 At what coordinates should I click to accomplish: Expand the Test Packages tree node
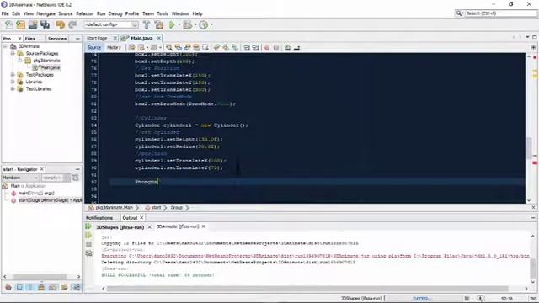13,75
